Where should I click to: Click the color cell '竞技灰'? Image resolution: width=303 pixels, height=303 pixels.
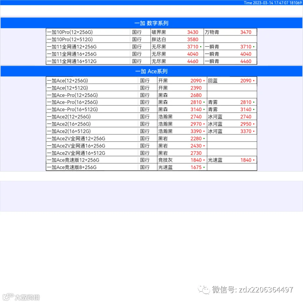pos(165,160)
